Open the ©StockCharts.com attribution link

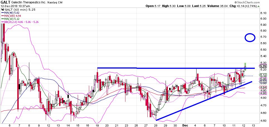coord(247,3)
